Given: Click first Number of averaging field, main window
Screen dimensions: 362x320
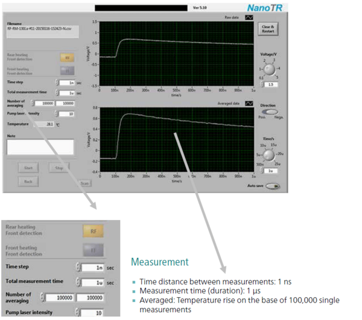Looking at the screenshot, I should pos(45,103).
